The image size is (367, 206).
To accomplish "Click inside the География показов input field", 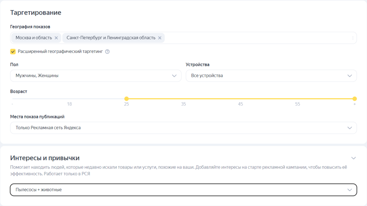I will pyautogui.click(x=256, y=38).
